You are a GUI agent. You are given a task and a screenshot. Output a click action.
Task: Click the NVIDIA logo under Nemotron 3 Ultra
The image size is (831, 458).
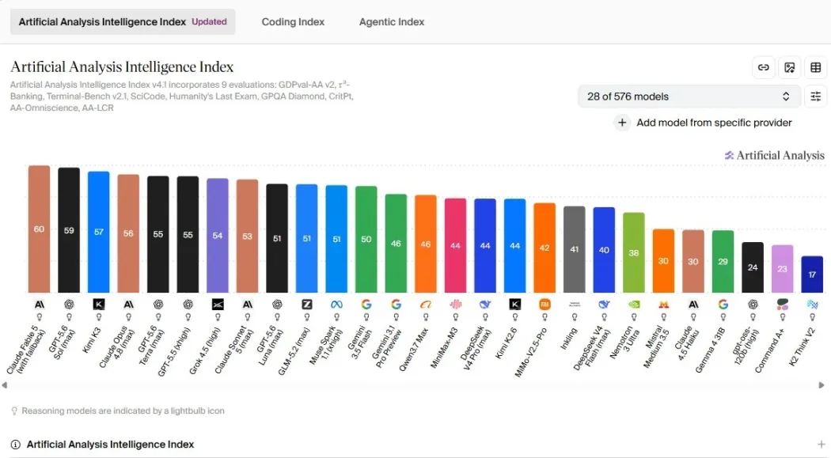tap(634, 305)
